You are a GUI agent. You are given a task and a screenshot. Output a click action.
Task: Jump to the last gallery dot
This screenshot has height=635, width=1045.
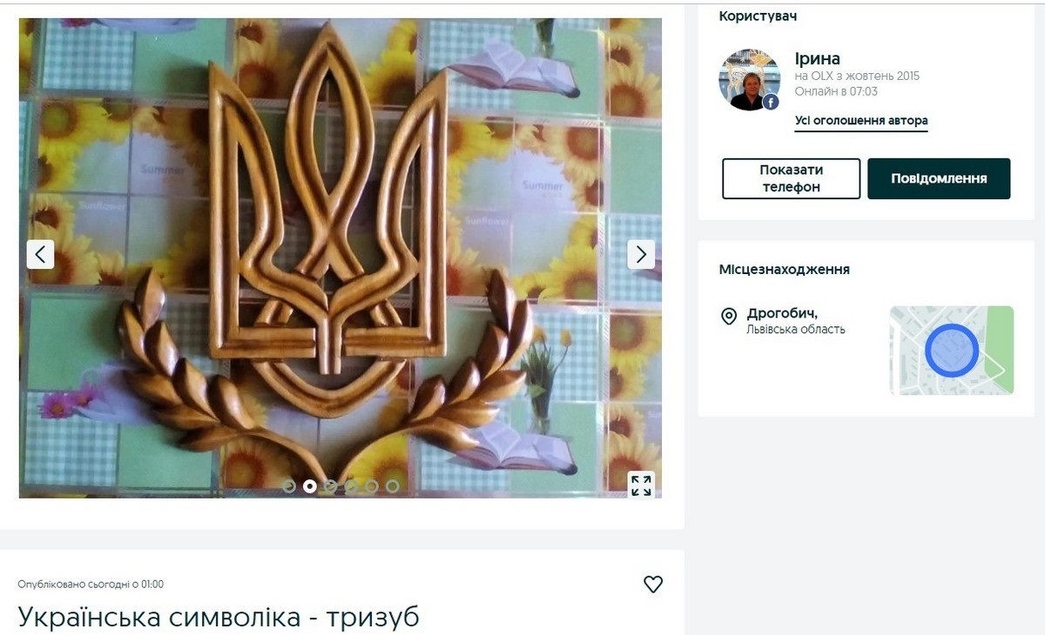coord(393,486)
